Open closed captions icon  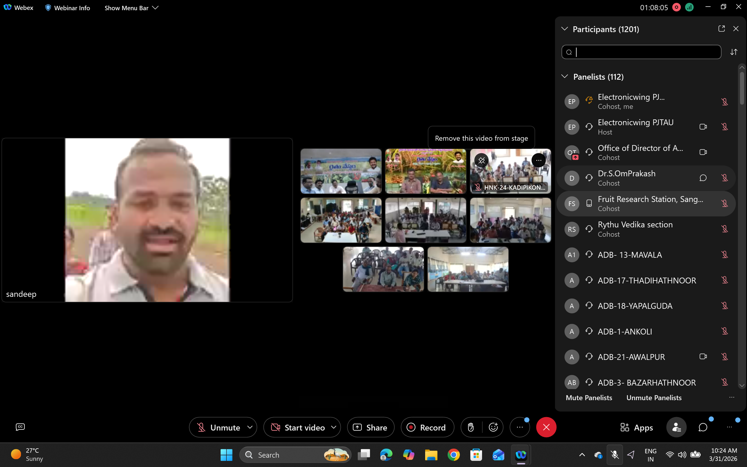point(20,427)
